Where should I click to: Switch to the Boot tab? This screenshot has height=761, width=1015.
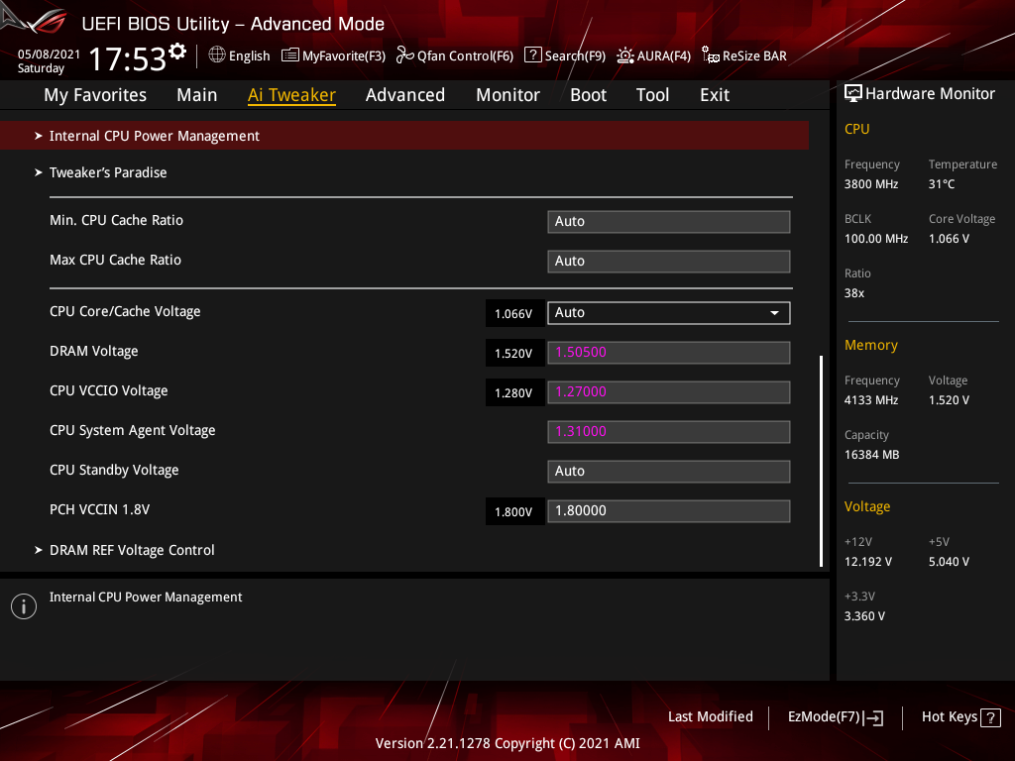[589, 95]
